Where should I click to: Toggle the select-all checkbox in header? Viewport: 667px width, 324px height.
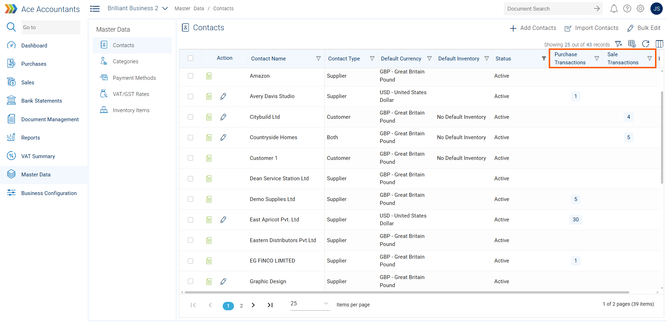click(x=191, y=58)
